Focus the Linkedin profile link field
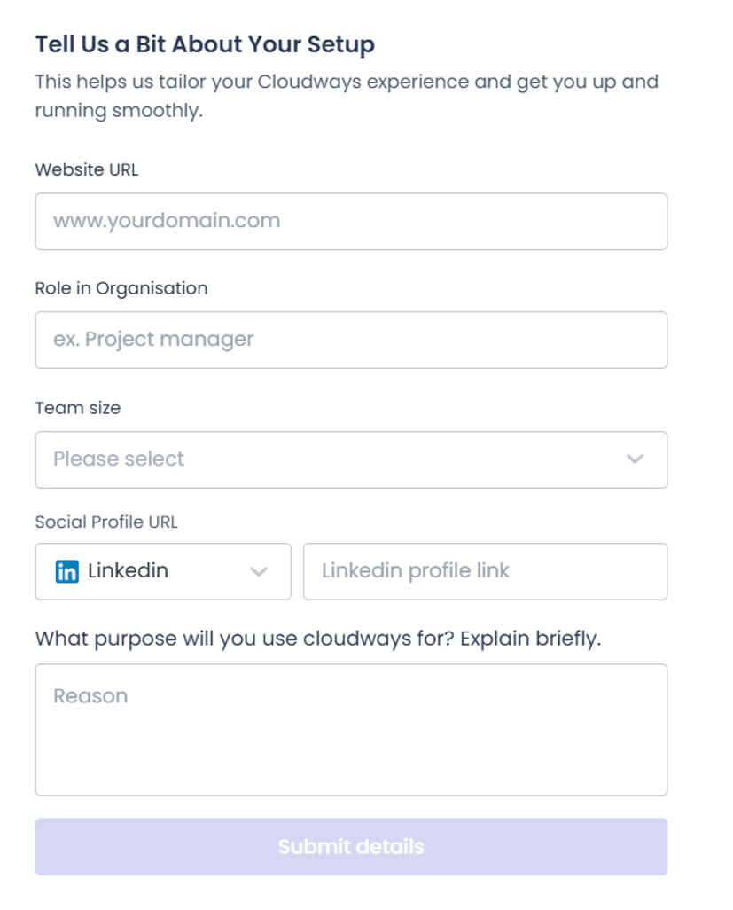Screen dimensions: 733x910 point(486,572)
